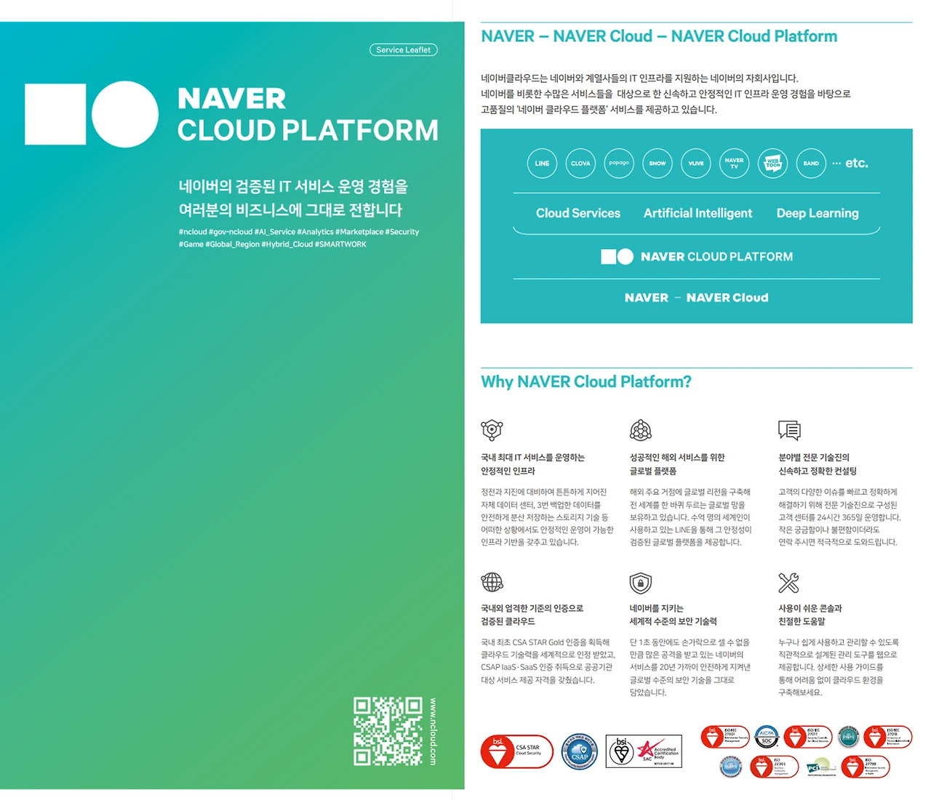Click the ISO/IEC 27017 badge
Image resolution: width=931 pixels, height=800 pixels.
point(807,737)
